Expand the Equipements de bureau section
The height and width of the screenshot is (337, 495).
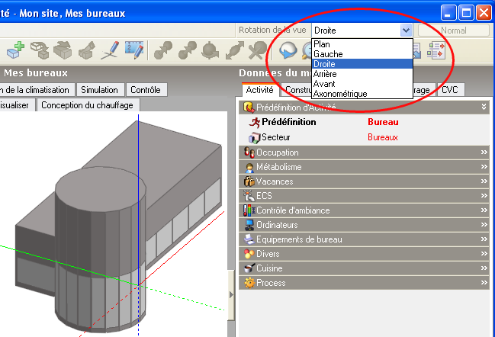(x=483, y=239)
